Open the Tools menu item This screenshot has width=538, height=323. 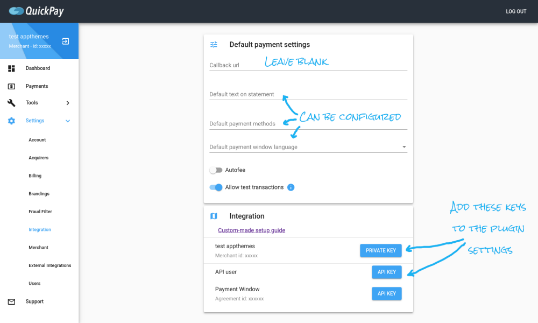[32, 103]
